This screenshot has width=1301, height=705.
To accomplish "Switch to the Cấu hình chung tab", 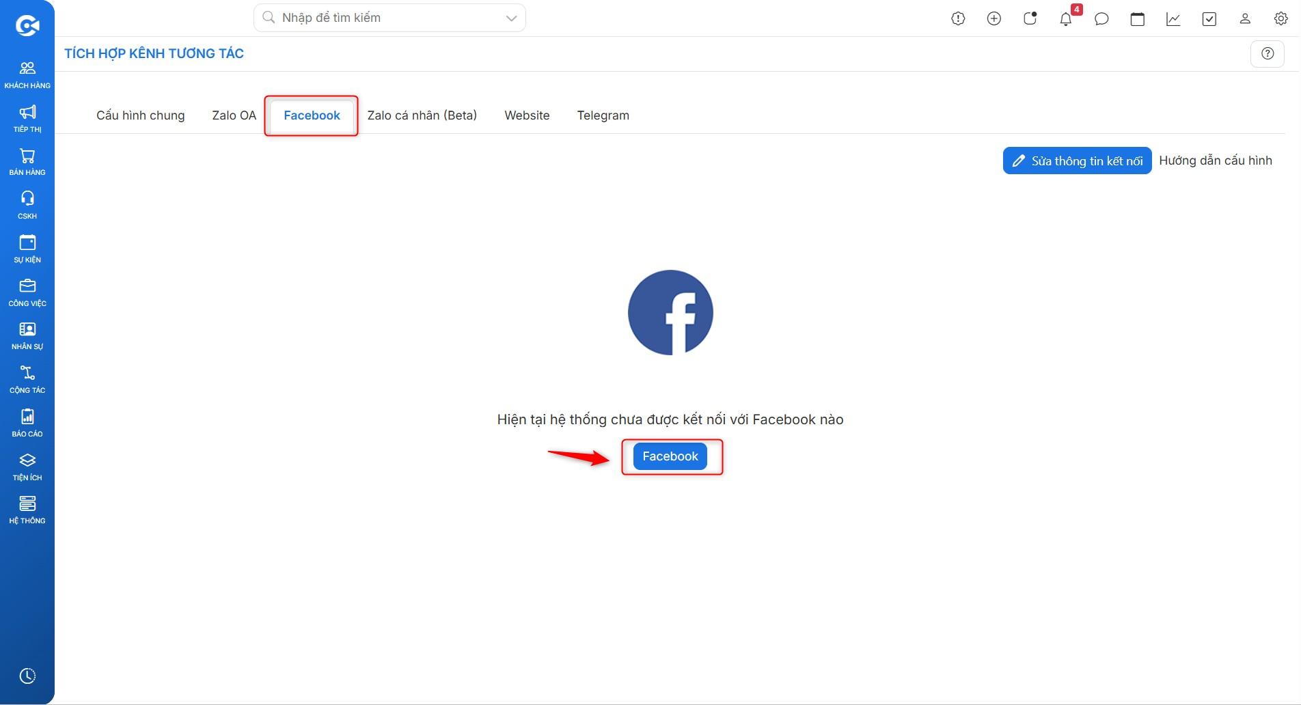I will tap(141, 115).
